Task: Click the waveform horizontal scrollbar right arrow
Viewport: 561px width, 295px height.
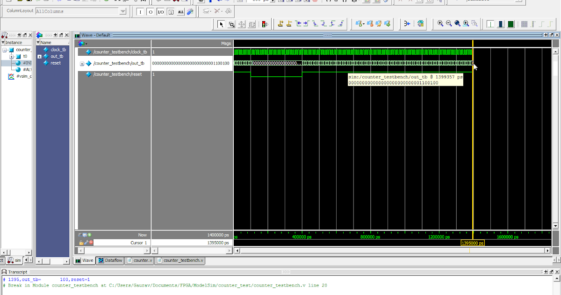Action: tap(548, 251)
